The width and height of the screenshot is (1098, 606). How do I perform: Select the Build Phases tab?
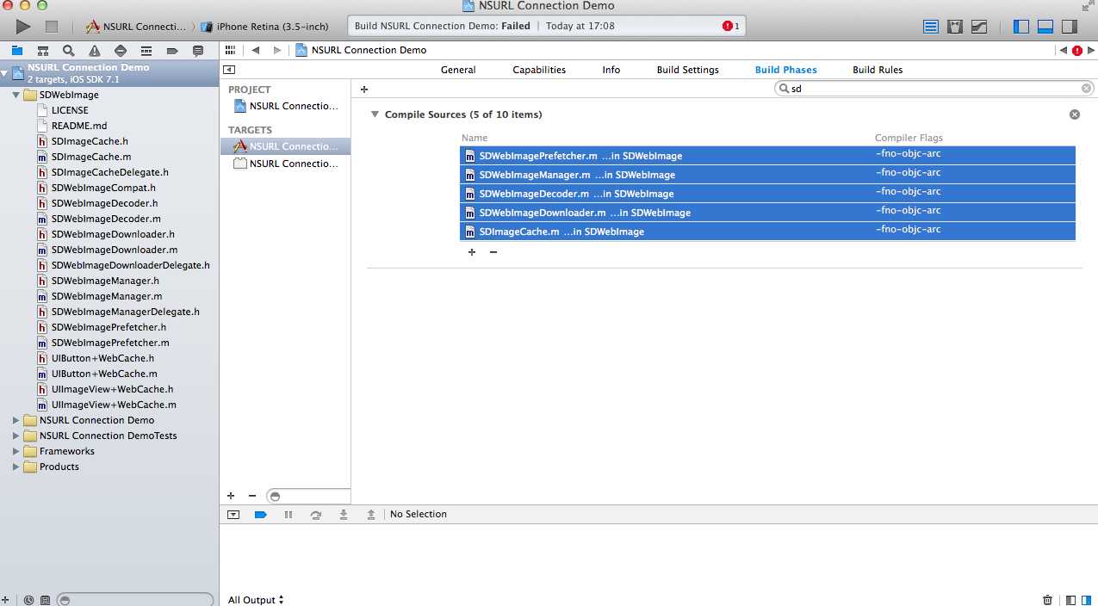point(785,70)
